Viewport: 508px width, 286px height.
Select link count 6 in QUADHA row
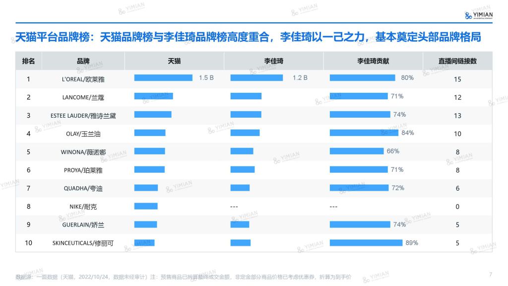point(457,188)
